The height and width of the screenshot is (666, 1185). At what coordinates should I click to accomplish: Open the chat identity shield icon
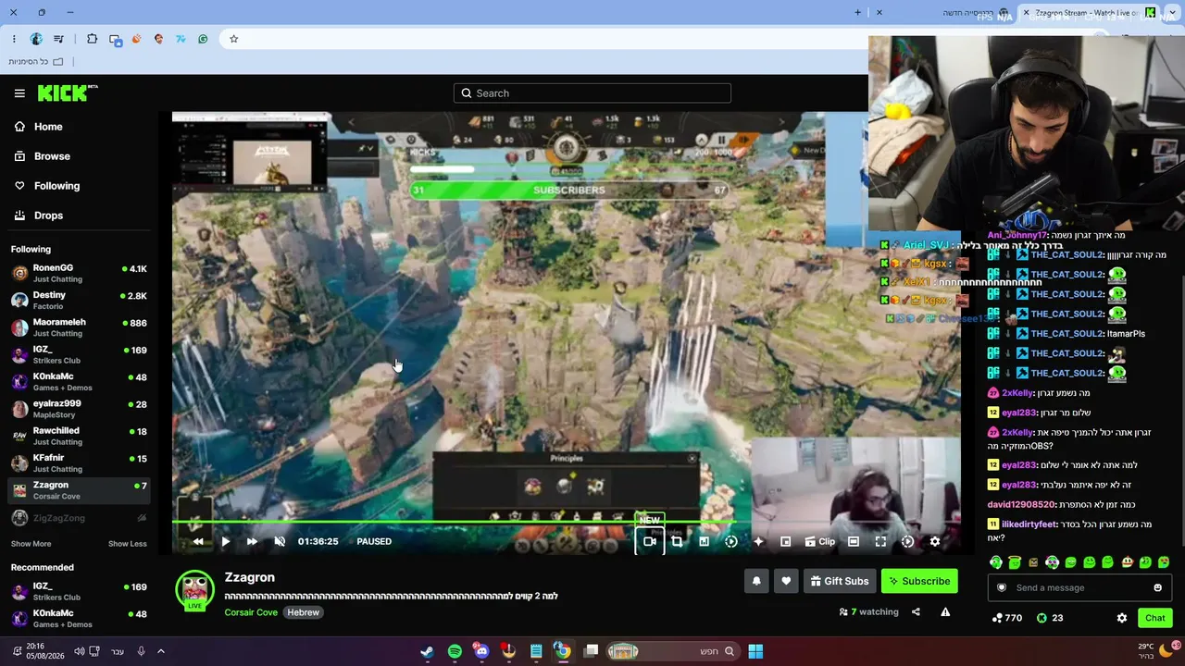tap(1002, 587)
